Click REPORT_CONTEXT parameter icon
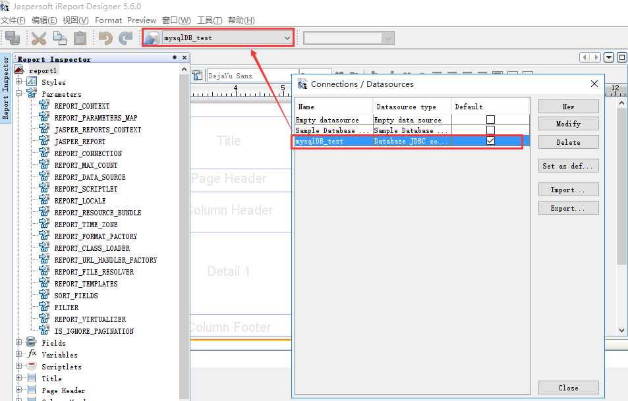628x401 pixels. point(44,105)
